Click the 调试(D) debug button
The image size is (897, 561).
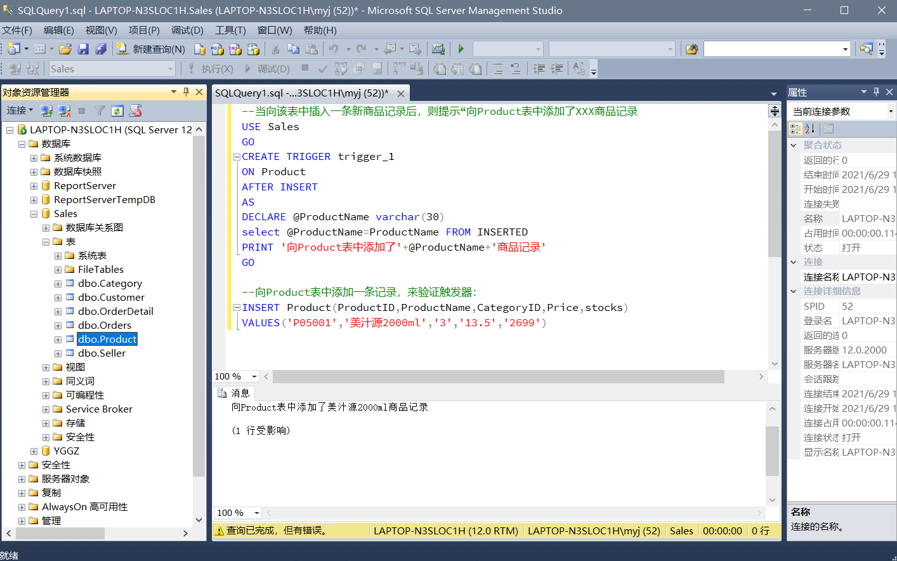pos(267,69)
